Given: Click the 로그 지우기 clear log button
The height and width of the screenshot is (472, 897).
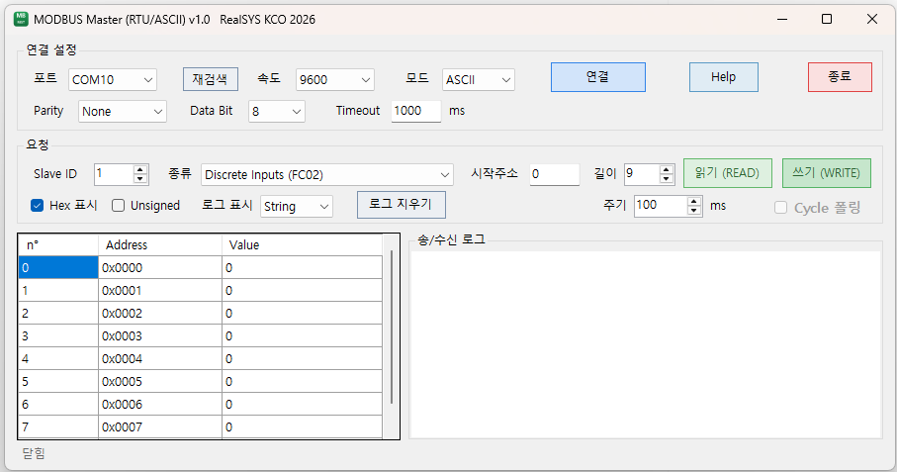Looking at the screenshot, I should [401, 204].
